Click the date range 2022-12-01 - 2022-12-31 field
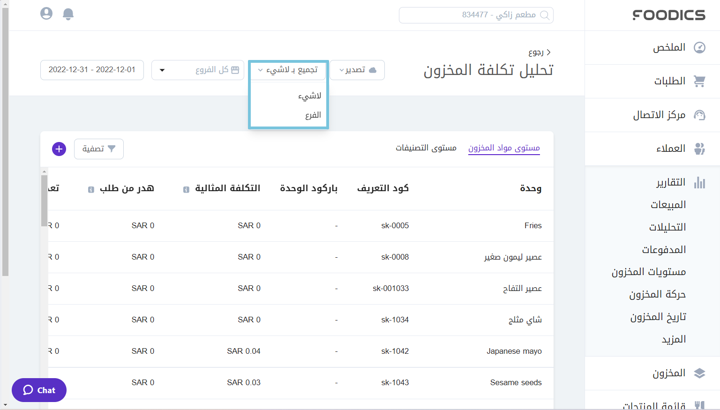The width and height of the screenshot is (720, 410). (x=92, y=70)
